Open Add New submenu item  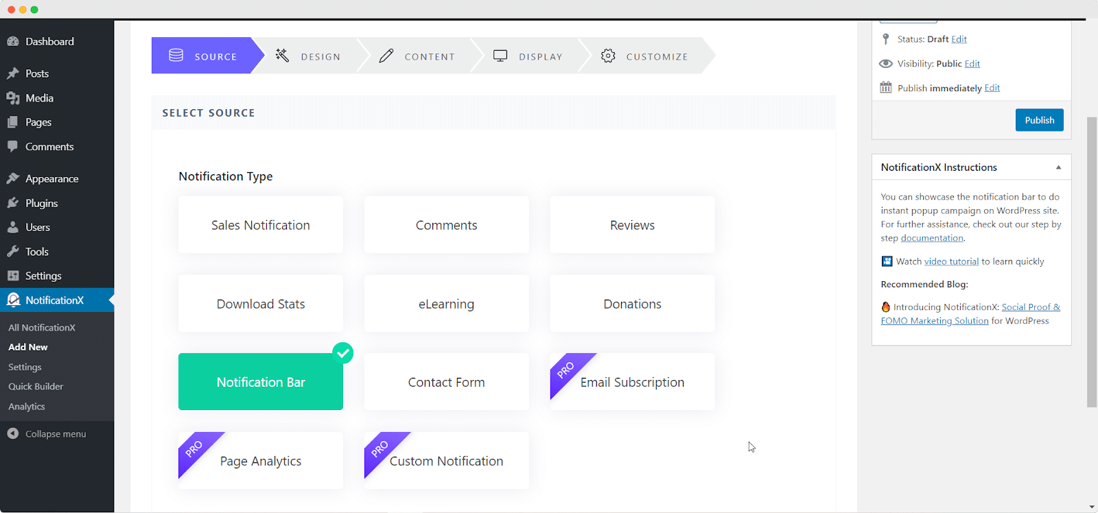tap(28, 347)
